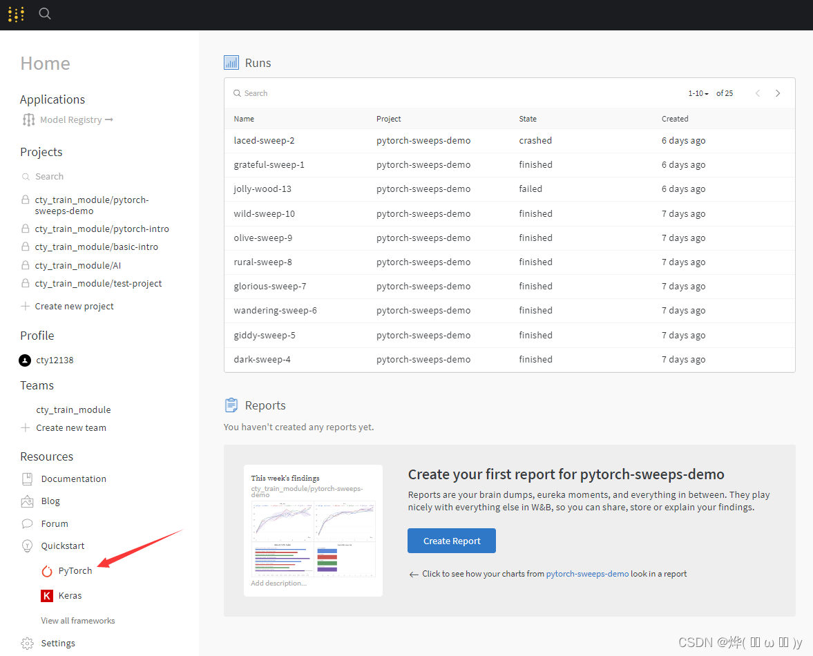The width and height of the screenshot is (813, 656).
Task: Open the search magnifier in top bar
Action: 45,14
